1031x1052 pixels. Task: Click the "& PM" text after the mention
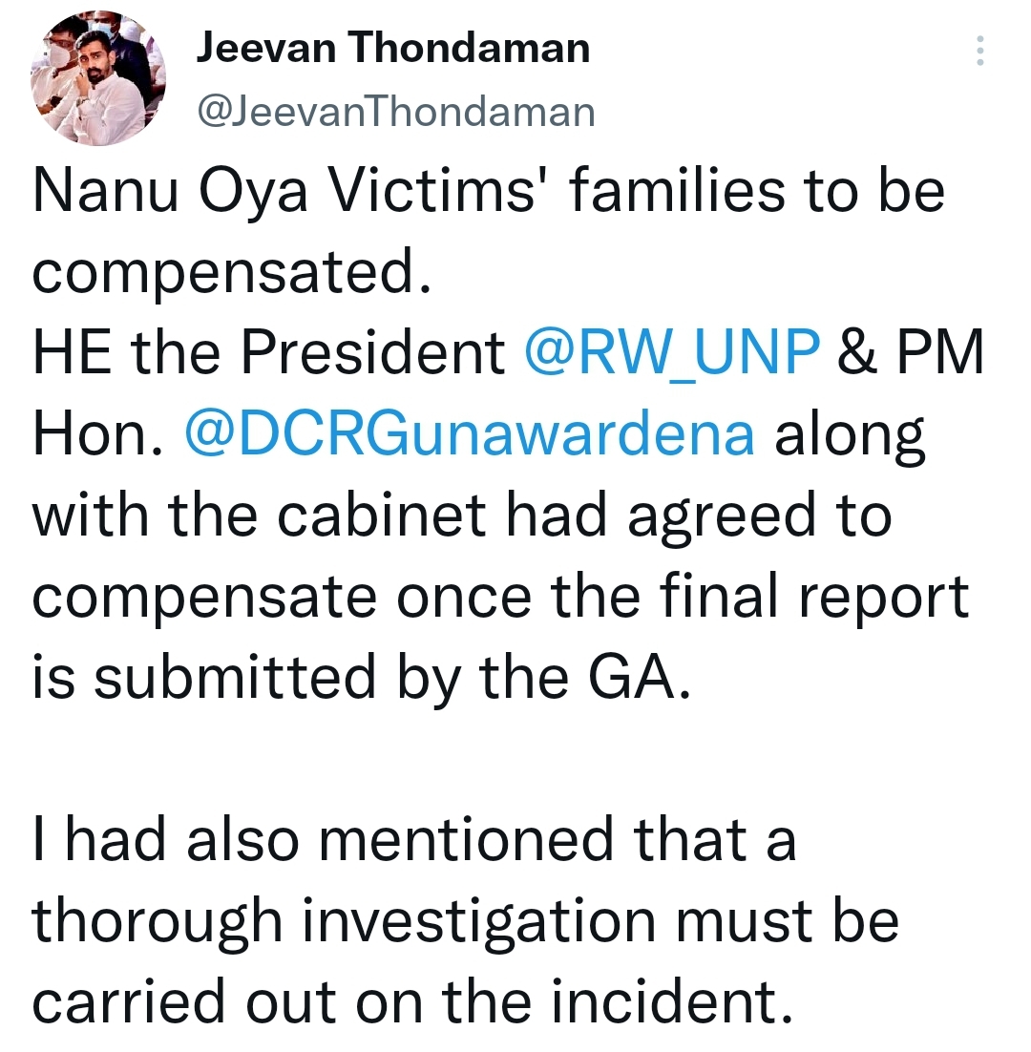point(910,353)
